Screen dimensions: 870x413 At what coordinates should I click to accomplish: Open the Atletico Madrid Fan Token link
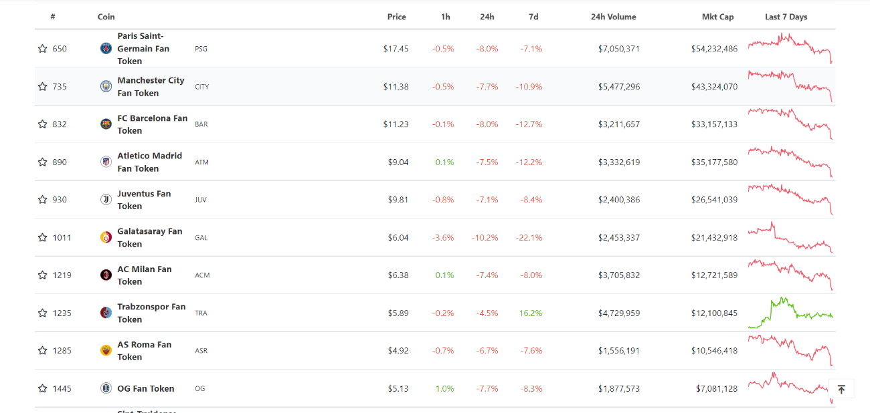tap(149, 162)
